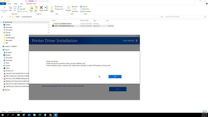Screen dimensions: 208x117
Task: Open the New item dropdown
Action: pyautogui.click(x=59, y=6)
